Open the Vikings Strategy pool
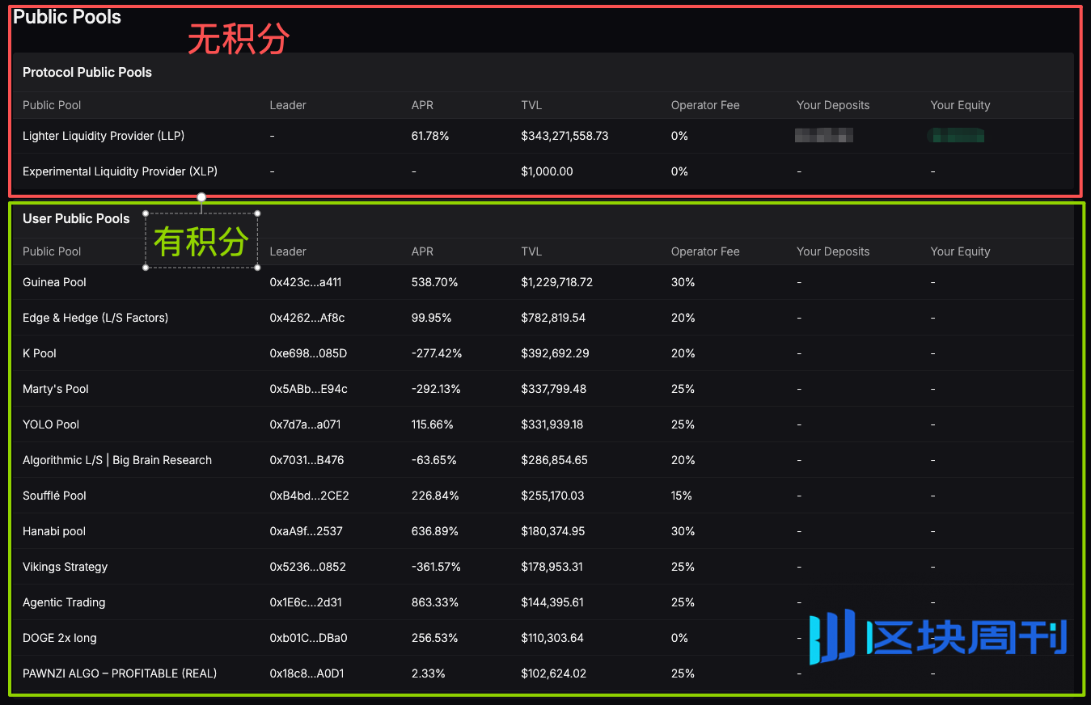 pyautogui.click(x=65, y=567)
